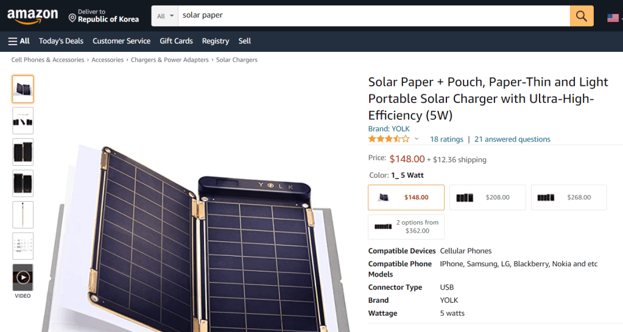Pick the $268.00 color option

569,197
